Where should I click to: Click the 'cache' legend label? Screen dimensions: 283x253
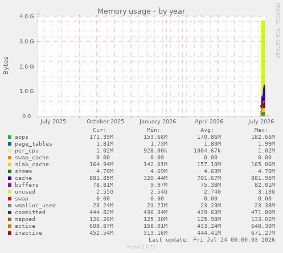tap(23, 178)
